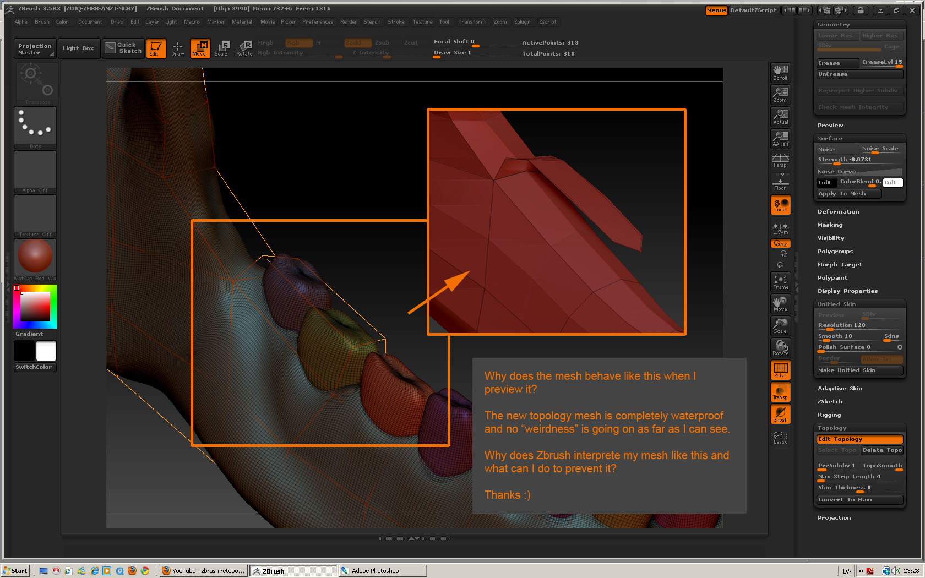Toggle Edit mode on
925x578 pixels.
pos(156,48)
